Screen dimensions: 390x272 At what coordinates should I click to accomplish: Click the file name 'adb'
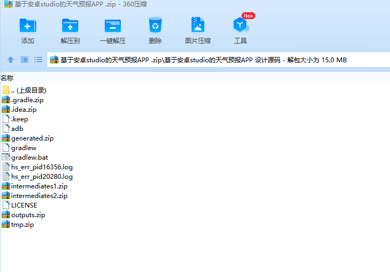[17, 129]
